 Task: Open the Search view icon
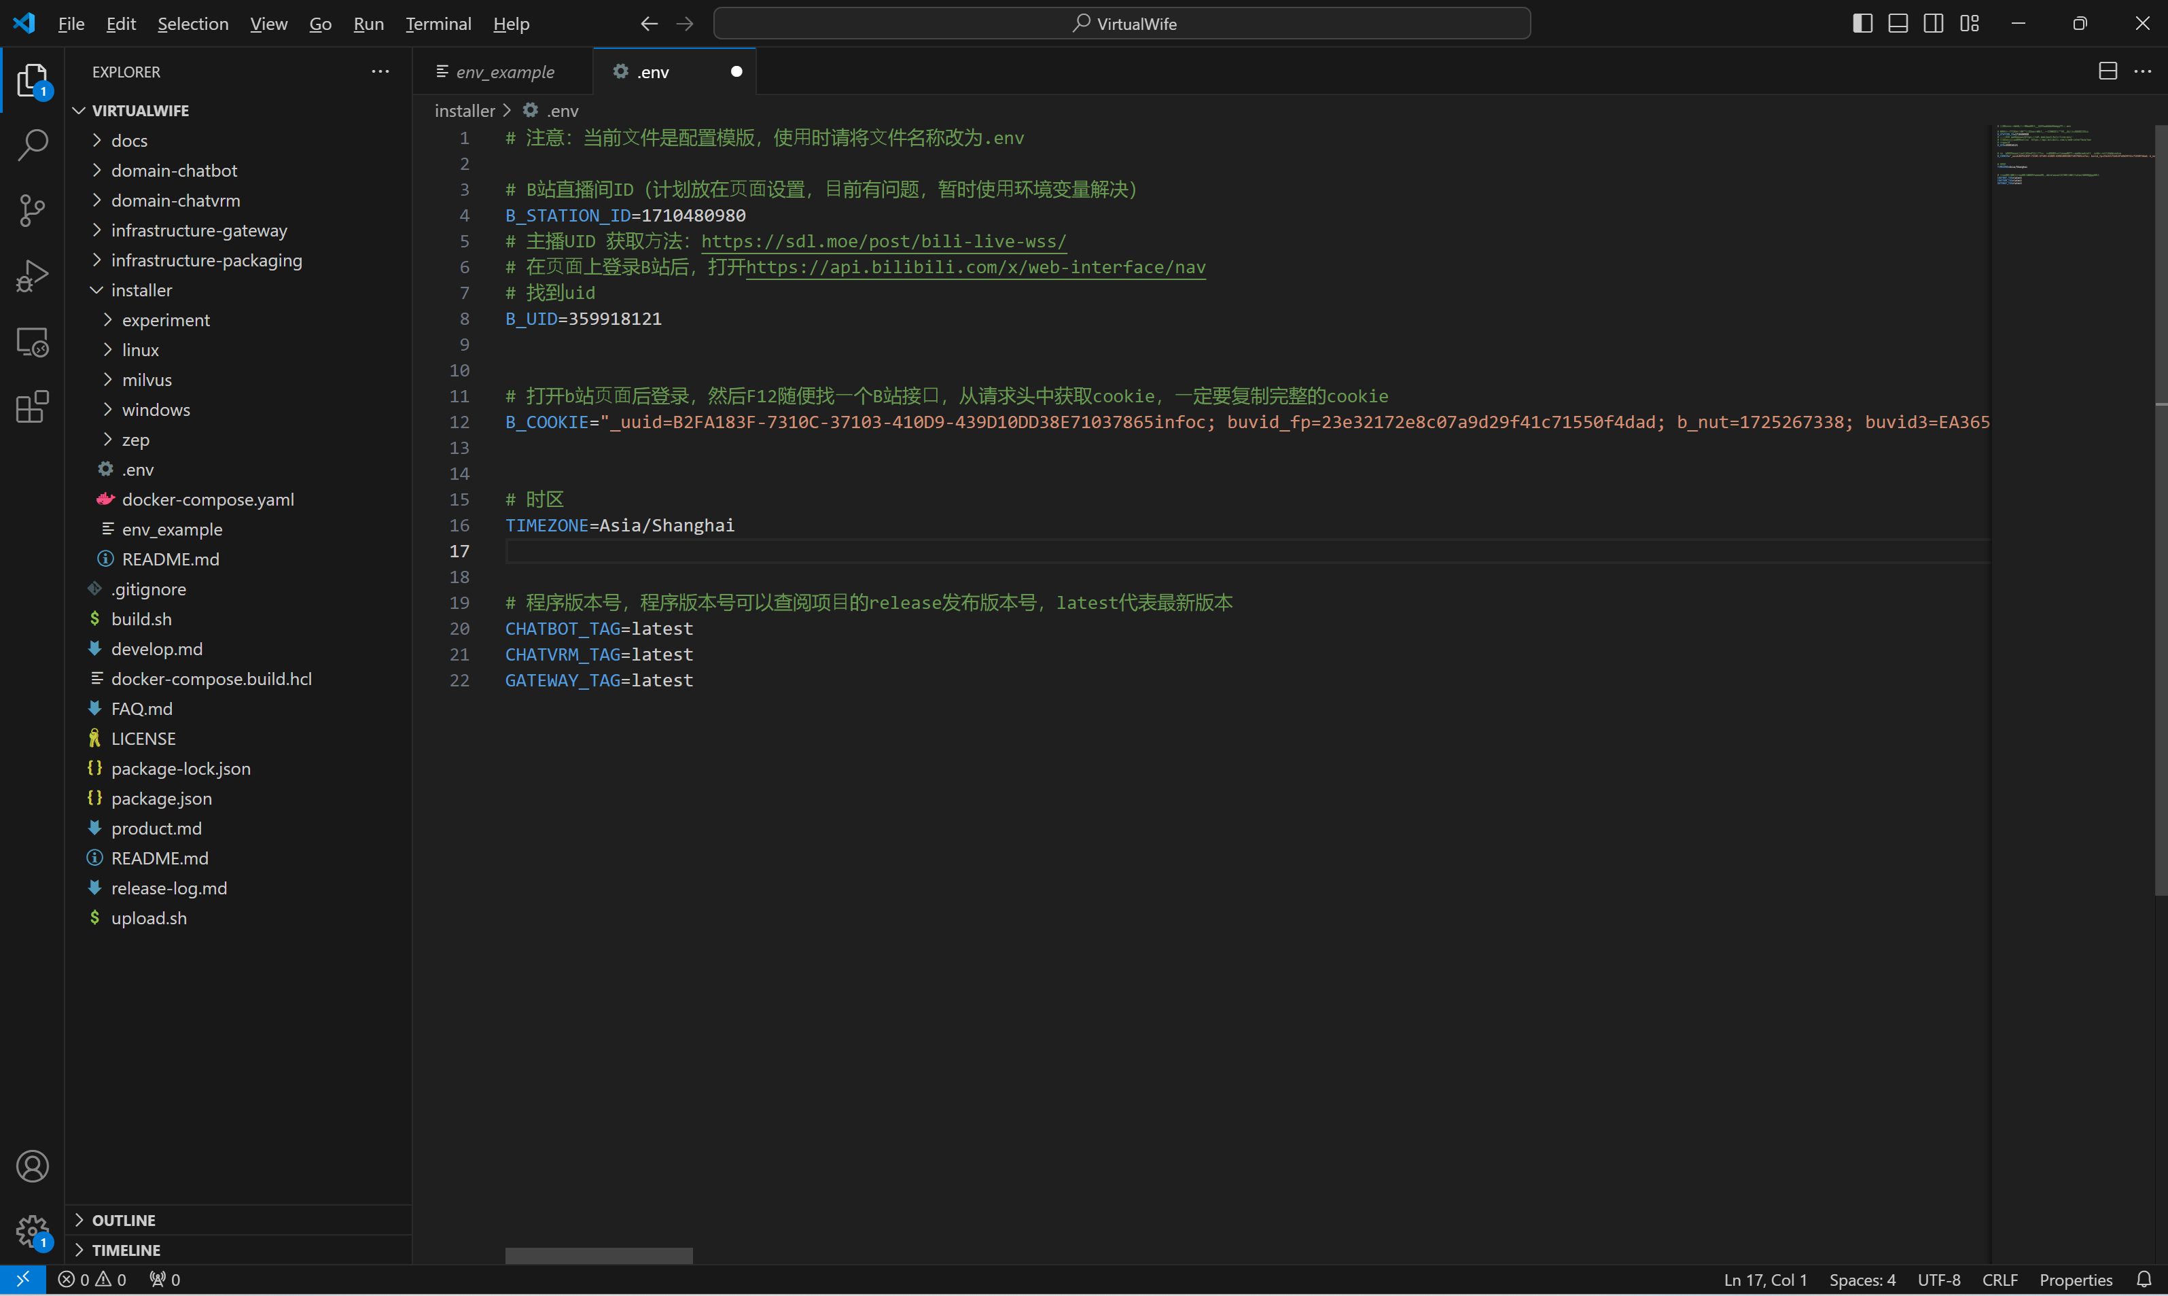click(x=33, y=145)
